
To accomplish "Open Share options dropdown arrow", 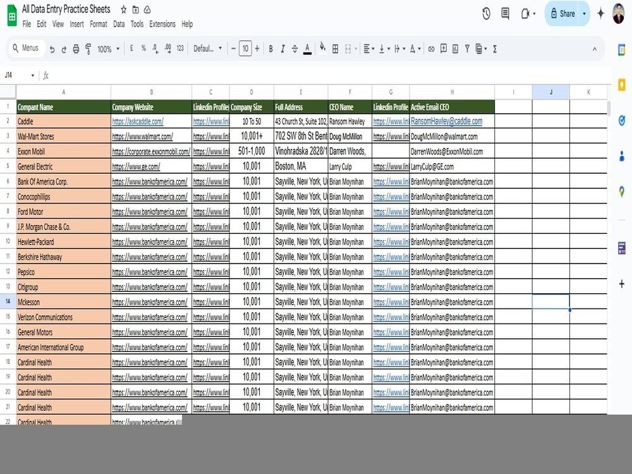I will point(584,13).
